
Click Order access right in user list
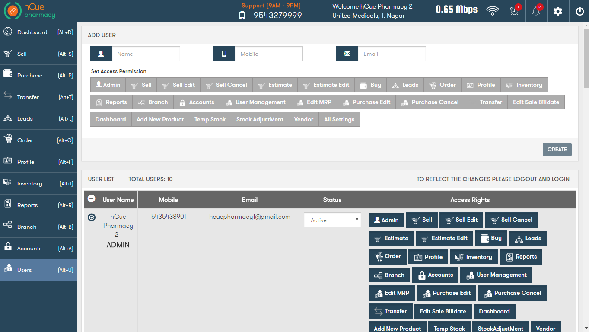tap(388, 256)
